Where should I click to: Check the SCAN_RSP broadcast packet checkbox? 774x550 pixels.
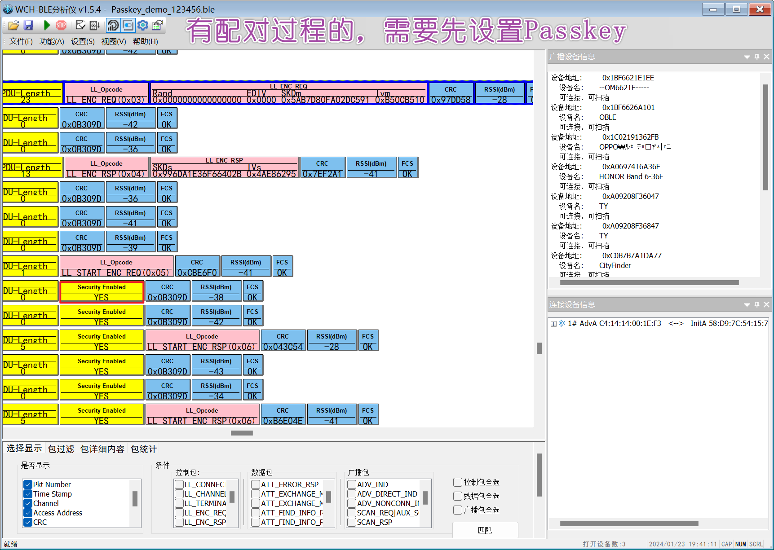(x=352, y=522)
